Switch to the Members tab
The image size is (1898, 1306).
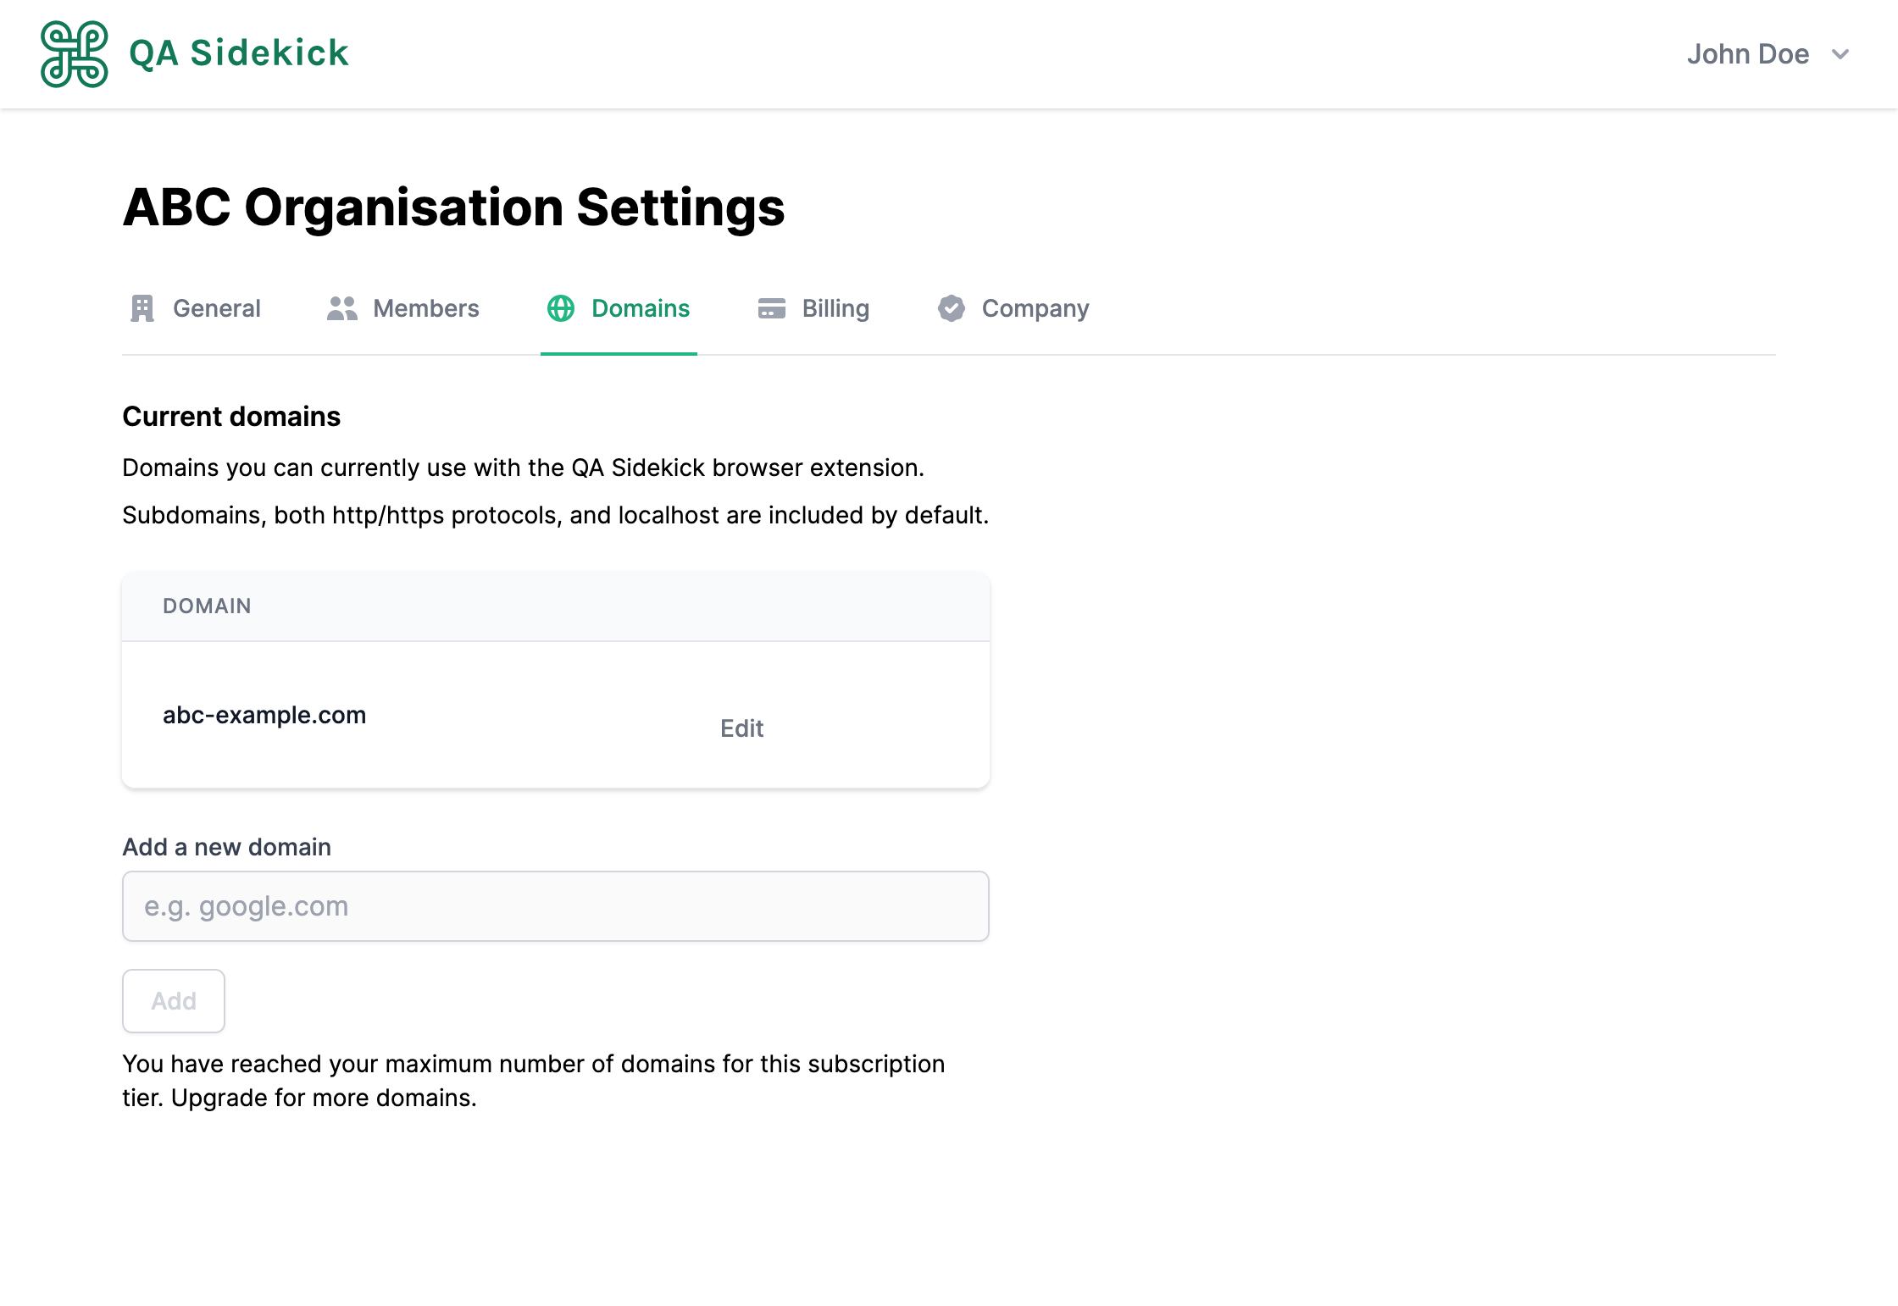pos(402,308)
